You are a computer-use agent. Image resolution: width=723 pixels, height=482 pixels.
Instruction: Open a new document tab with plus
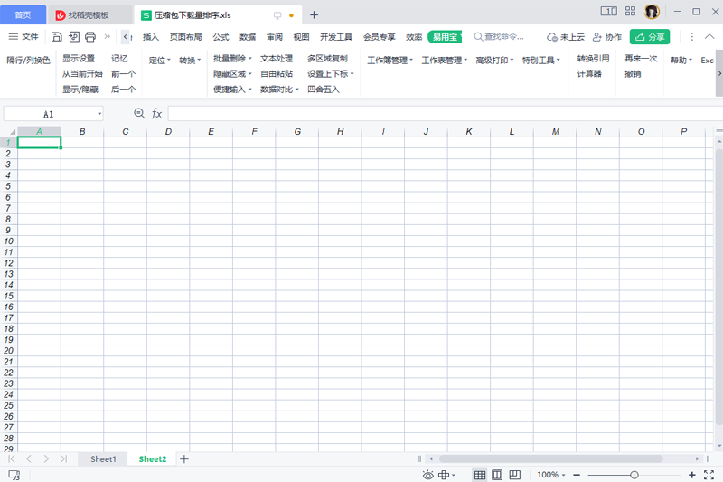coord(314,14)
